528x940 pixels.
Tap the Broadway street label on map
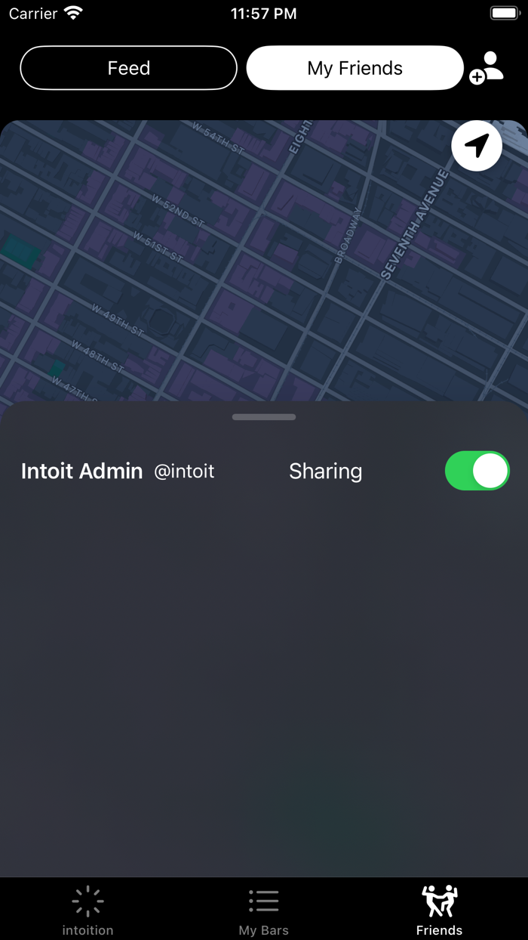(348, 236)
